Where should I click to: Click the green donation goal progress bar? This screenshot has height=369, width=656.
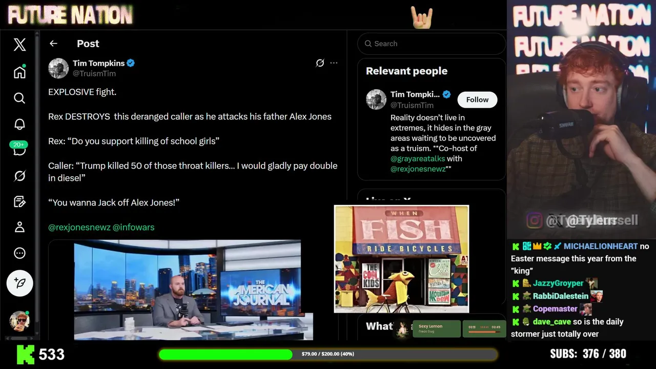328,354
